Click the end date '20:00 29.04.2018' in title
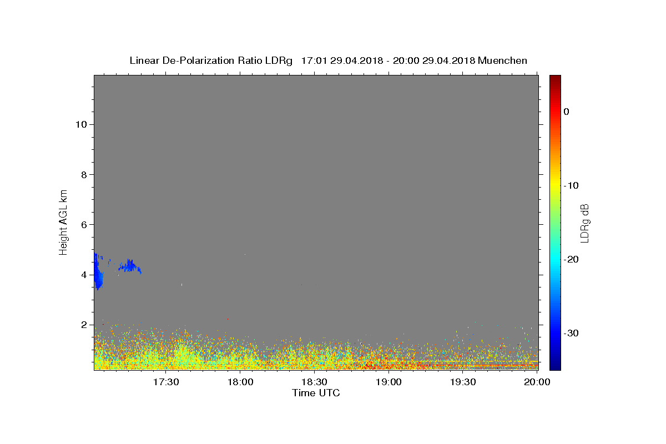Screen dimensions: 666x444 [434, 60]
